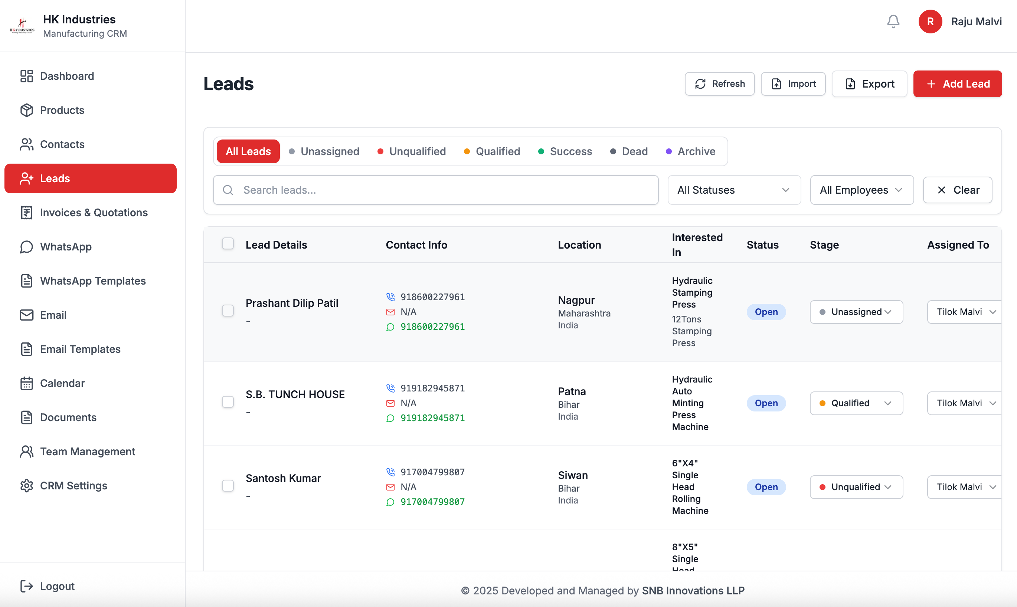Click the phone icon for S.B. TUNCH HOUSE
Image resolution: width=1017 pixels, height=607 pixels.
[x=390, y=388]
